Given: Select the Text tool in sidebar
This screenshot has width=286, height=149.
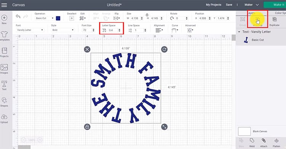Looking at the screenshot, I should (x=4, y=85).
